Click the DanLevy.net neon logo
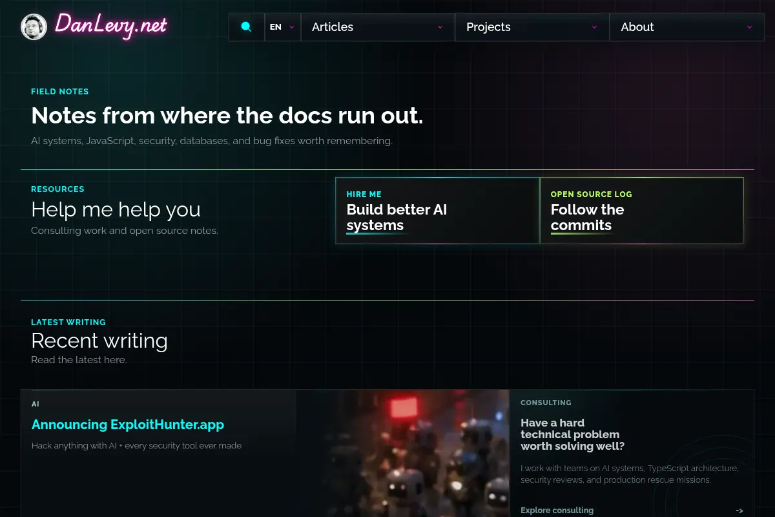Screen dimensions: 775x517 click(110, 26)
